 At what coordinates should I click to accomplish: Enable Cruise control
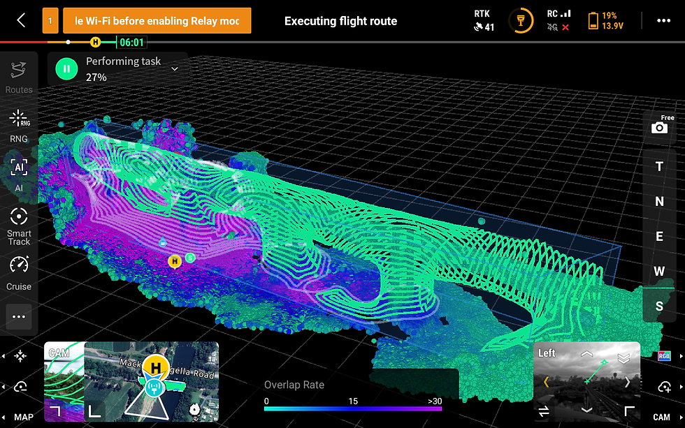point(19,274)
